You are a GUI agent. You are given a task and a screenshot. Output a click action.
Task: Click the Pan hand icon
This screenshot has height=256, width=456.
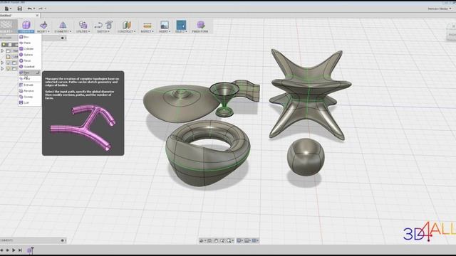pyautogui.click(x=216, y=240)
